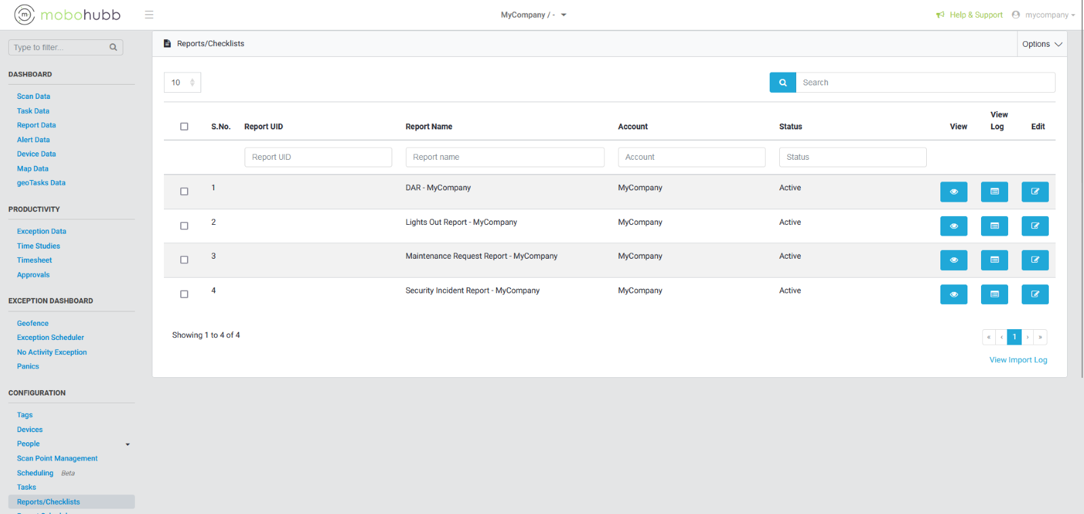Click the hamburger menu icon beside logo

point(149,15)
